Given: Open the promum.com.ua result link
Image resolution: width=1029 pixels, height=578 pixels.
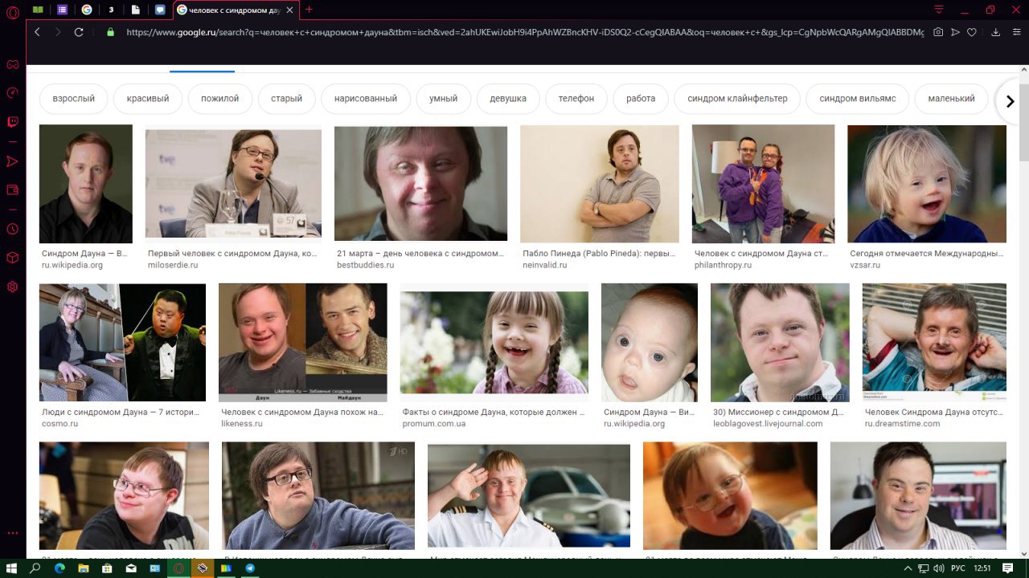Looking at the screenshot, I should point(494,417).
